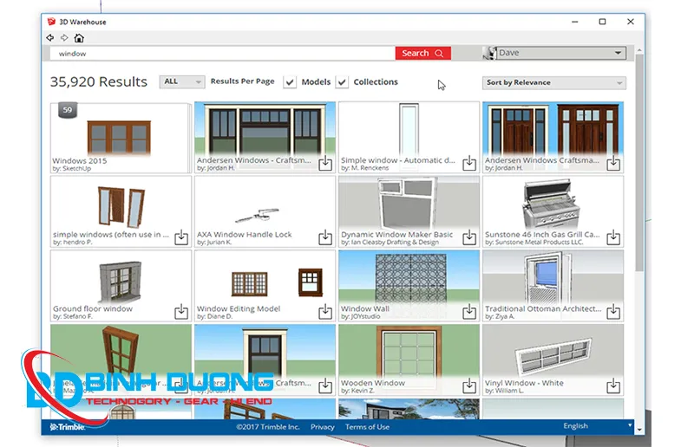Go forward with the right arrow icon

[64, 38]
